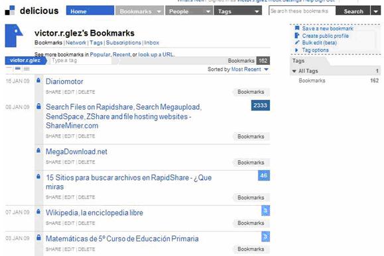Open the save count badge for Matemáticas

(265, 236)
